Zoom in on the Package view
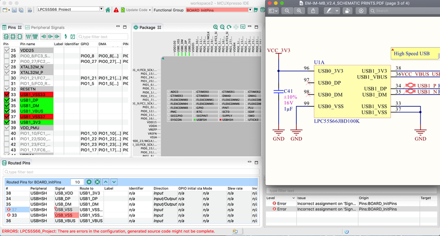The width and height of the screenshot is (440, 236). (216, 27)
